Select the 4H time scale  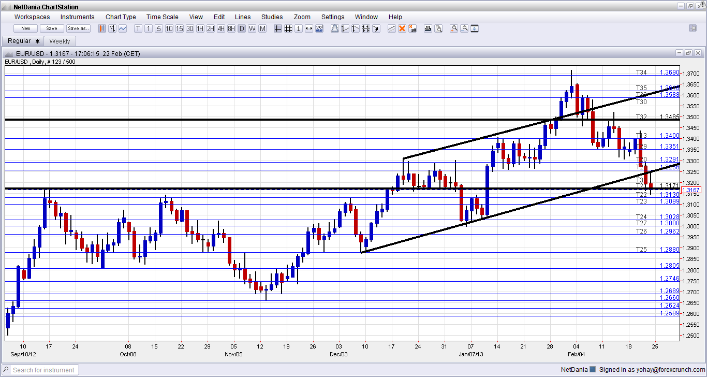coord(221,28)
